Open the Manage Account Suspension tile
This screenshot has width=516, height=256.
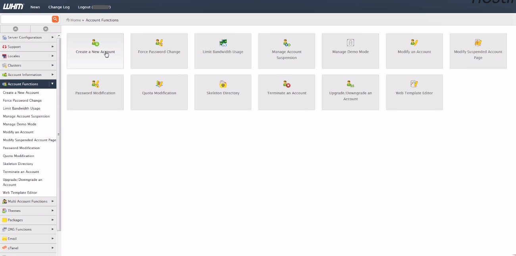tap(287, 51)
